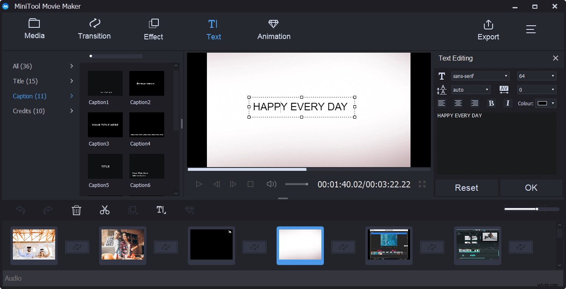This screenshot has width=566, height=289.
Task: Click the Add Text icon above the timeline
Action: [x=161, y=210]
